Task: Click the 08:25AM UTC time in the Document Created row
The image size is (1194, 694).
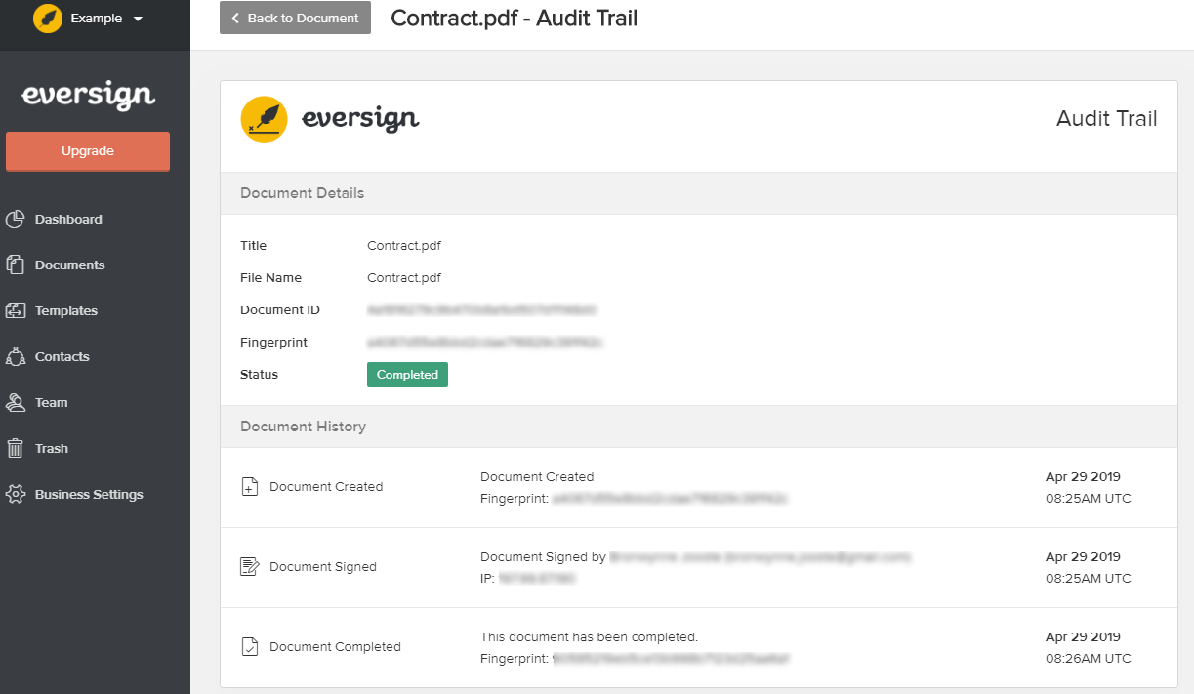Action: [x=1089, y=499]
